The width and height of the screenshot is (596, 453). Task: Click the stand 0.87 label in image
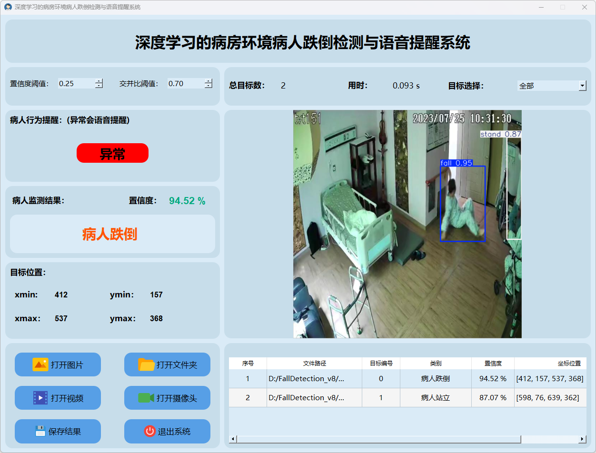501,134
